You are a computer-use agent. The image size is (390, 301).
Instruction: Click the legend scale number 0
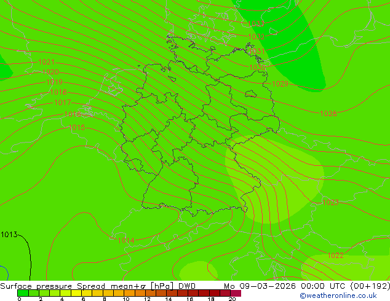coord(20,299)
